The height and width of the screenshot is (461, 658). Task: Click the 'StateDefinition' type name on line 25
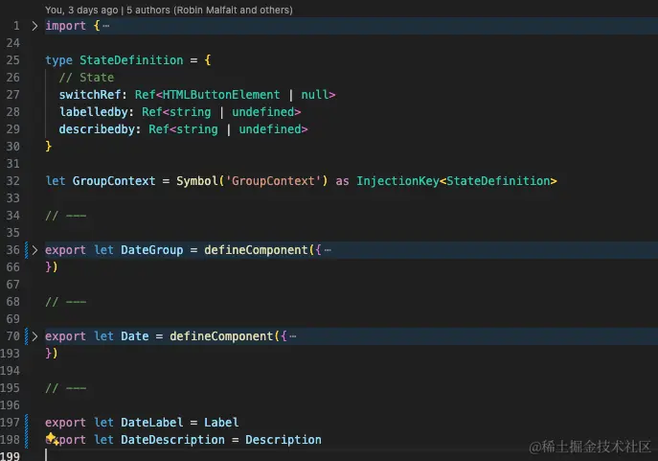coord(131,60)
